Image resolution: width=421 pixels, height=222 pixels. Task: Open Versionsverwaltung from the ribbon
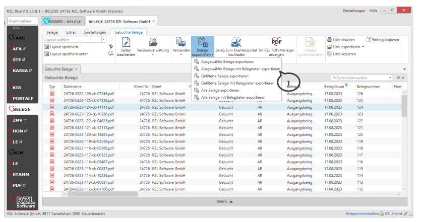[x=153, y=43]
